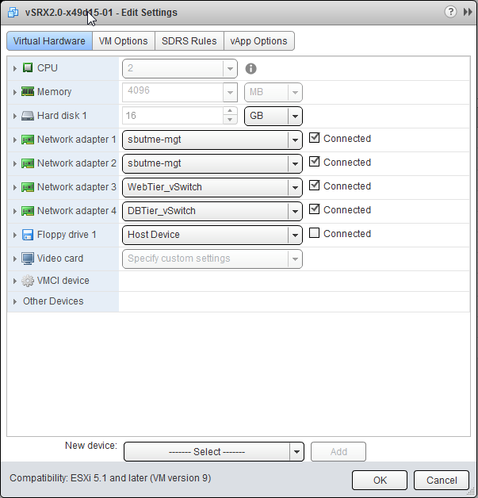
Task: Expand the VMCI device row
Action: 14,281
